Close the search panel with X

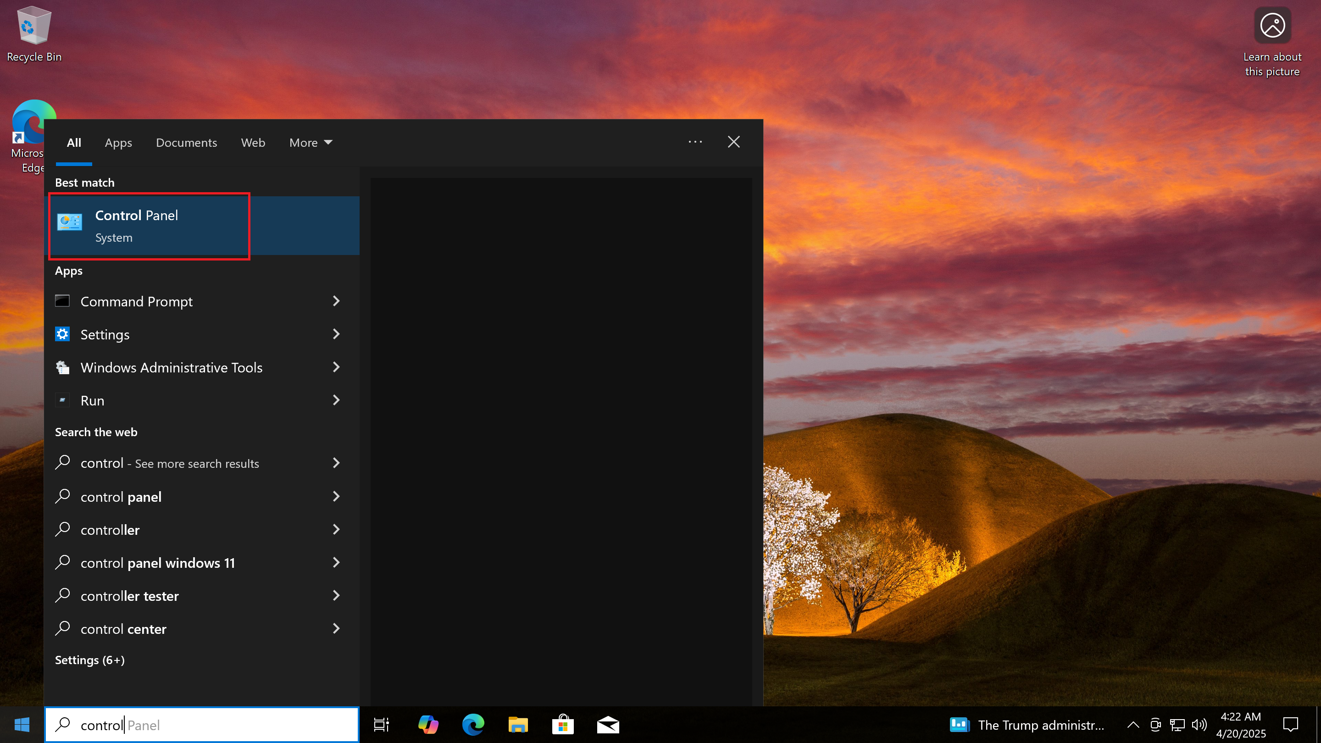click(734, 142)
